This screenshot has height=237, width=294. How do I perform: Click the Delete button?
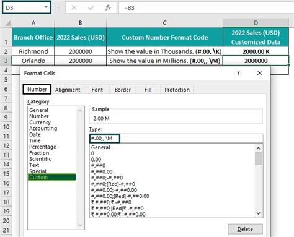tap(245, 229)
